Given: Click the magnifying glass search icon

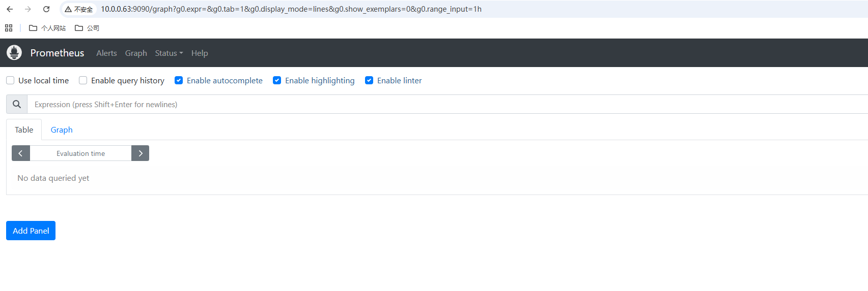Looking at the screenshot, I should pos(17,104).
